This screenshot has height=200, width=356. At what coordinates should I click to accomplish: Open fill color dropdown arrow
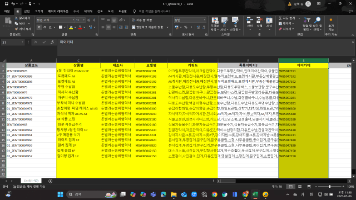point(75,27)
